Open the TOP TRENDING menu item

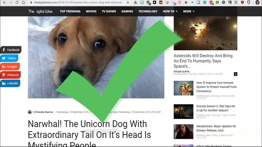click(x=70, y=11)
